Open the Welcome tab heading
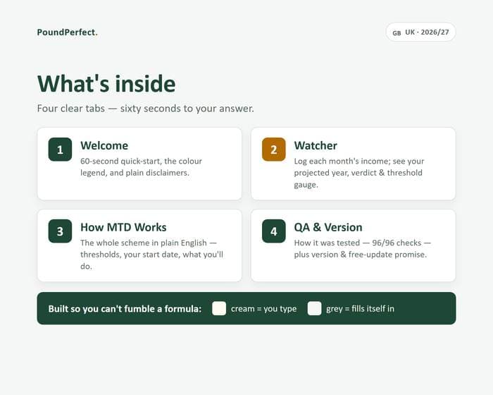This screenshot has height=395, width=493. click(x=104, y=145)
